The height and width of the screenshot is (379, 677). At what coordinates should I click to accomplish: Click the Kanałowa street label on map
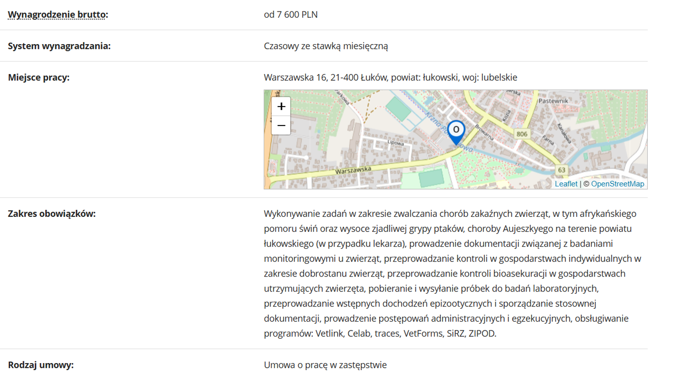[x=564, y=133]
